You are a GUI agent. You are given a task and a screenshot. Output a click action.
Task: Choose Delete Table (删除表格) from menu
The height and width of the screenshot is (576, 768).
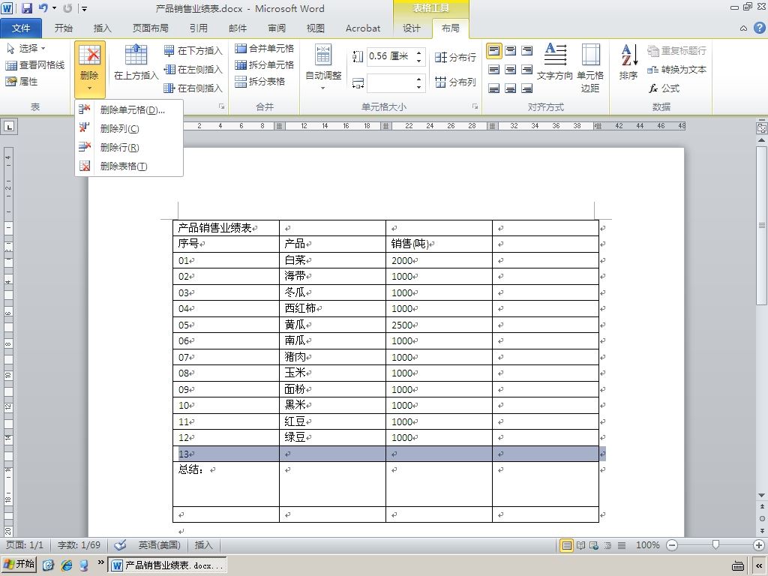129,166
